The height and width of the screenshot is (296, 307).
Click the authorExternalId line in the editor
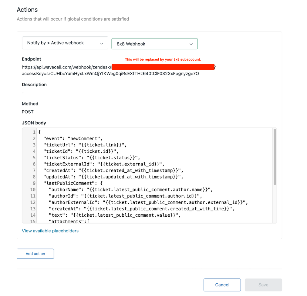click(148, 202)
